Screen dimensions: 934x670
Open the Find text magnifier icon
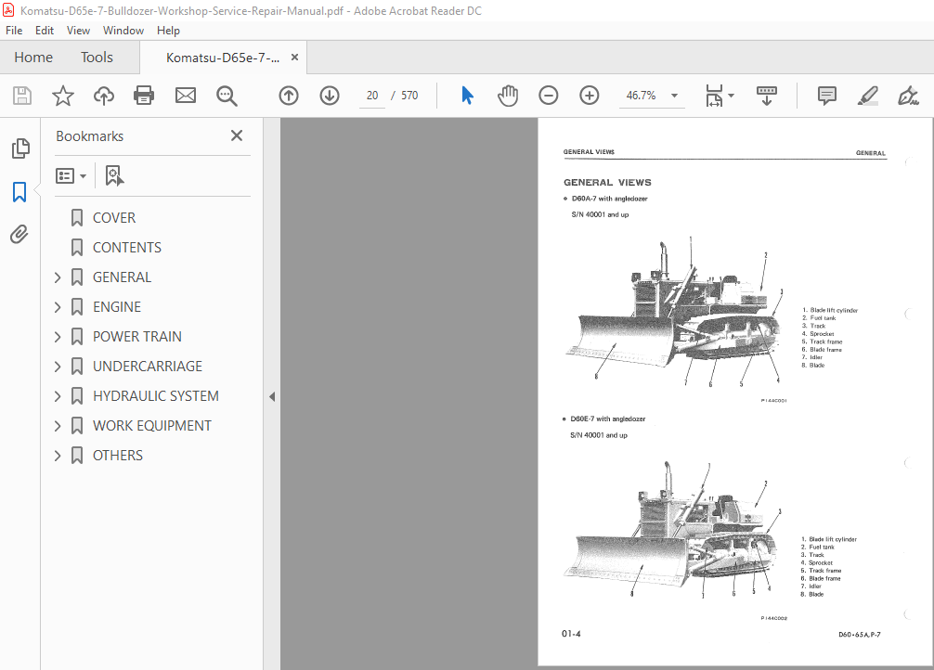pos(227,96)
